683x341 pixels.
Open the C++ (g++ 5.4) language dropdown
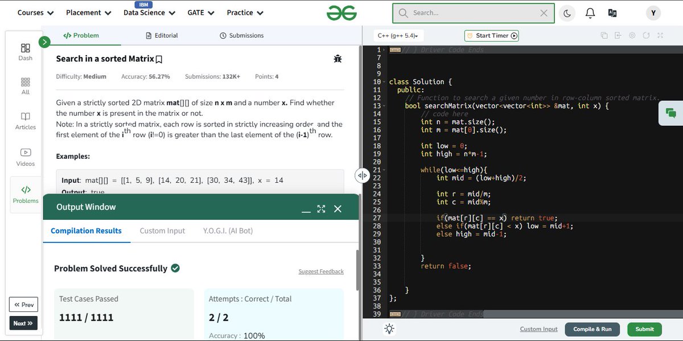click(399, 36)
